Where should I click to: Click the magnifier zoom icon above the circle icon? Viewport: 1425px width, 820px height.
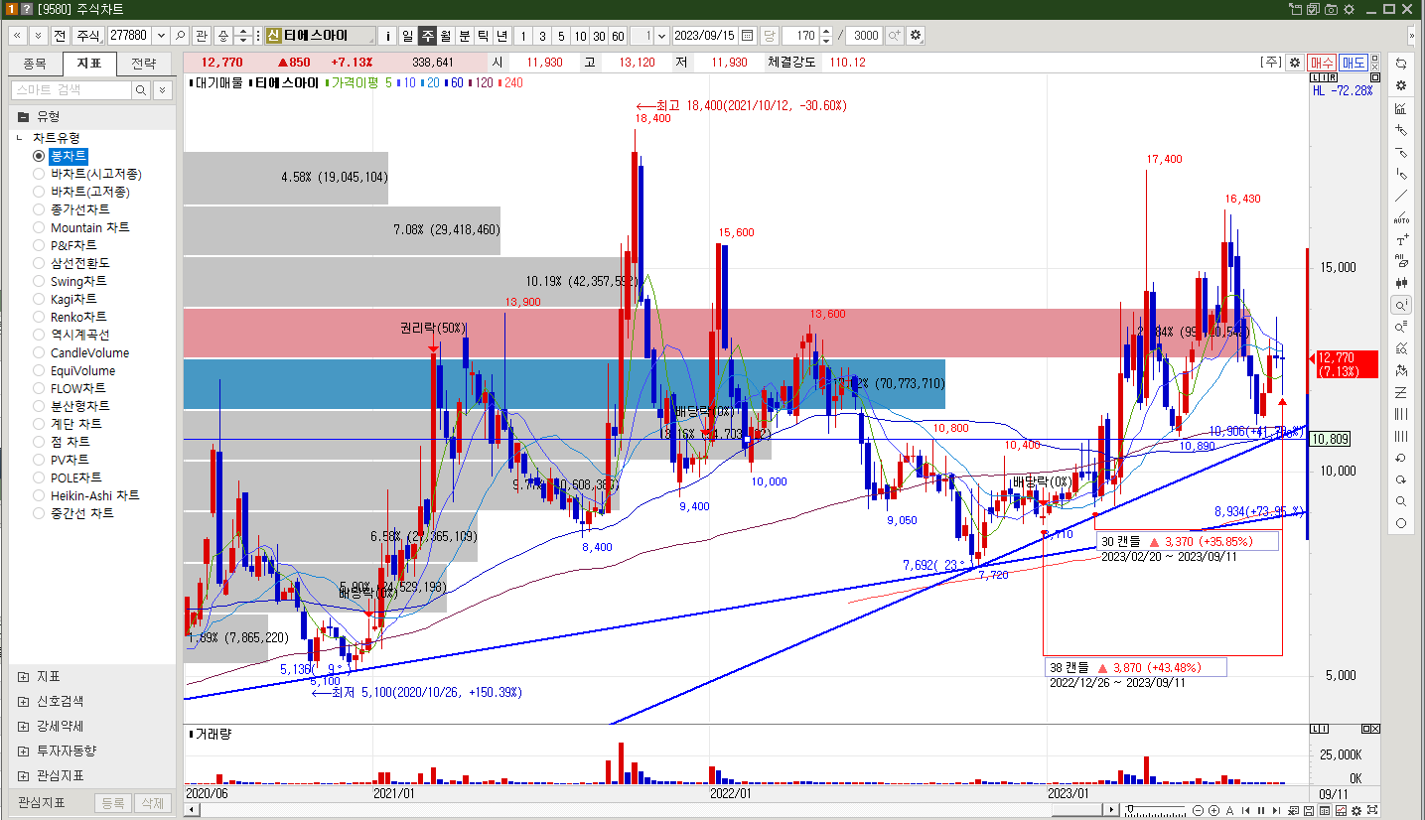pyautogui.click(x=1401, y=501)
